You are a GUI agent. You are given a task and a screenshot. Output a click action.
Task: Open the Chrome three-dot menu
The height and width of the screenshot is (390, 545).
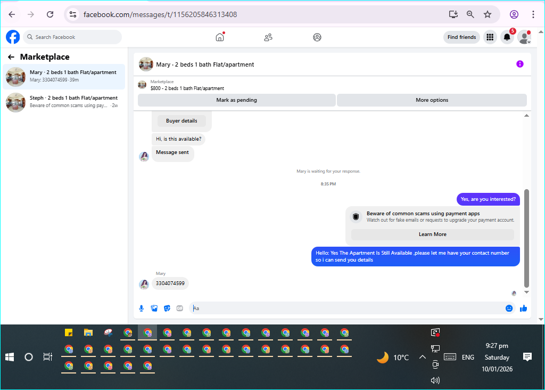[x=533, y=14]
